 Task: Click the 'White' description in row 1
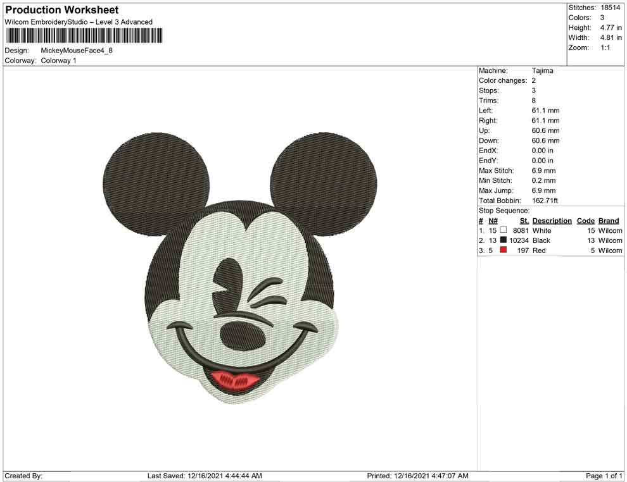pos(542,230)
